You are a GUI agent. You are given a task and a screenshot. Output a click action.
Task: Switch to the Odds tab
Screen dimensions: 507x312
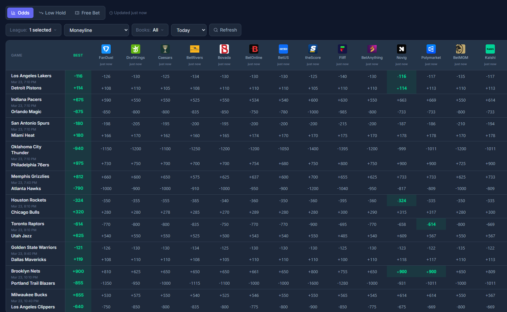(20, 13)
